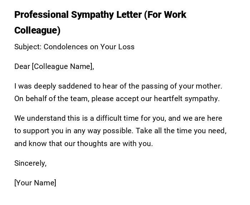Click the 'Dear' greeting word
This screenshot has width=250, height=205.
click(22, 66)
